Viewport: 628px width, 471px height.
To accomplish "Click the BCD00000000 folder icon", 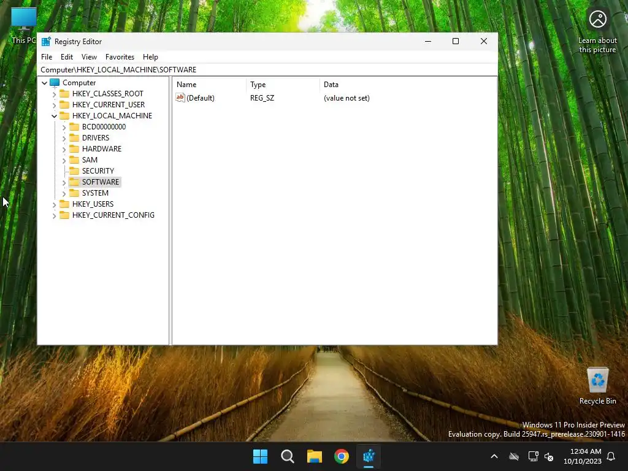I will pos(74,126).
